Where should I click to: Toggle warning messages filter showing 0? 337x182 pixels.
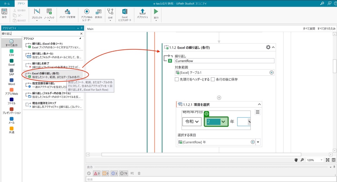pos(106,173)
